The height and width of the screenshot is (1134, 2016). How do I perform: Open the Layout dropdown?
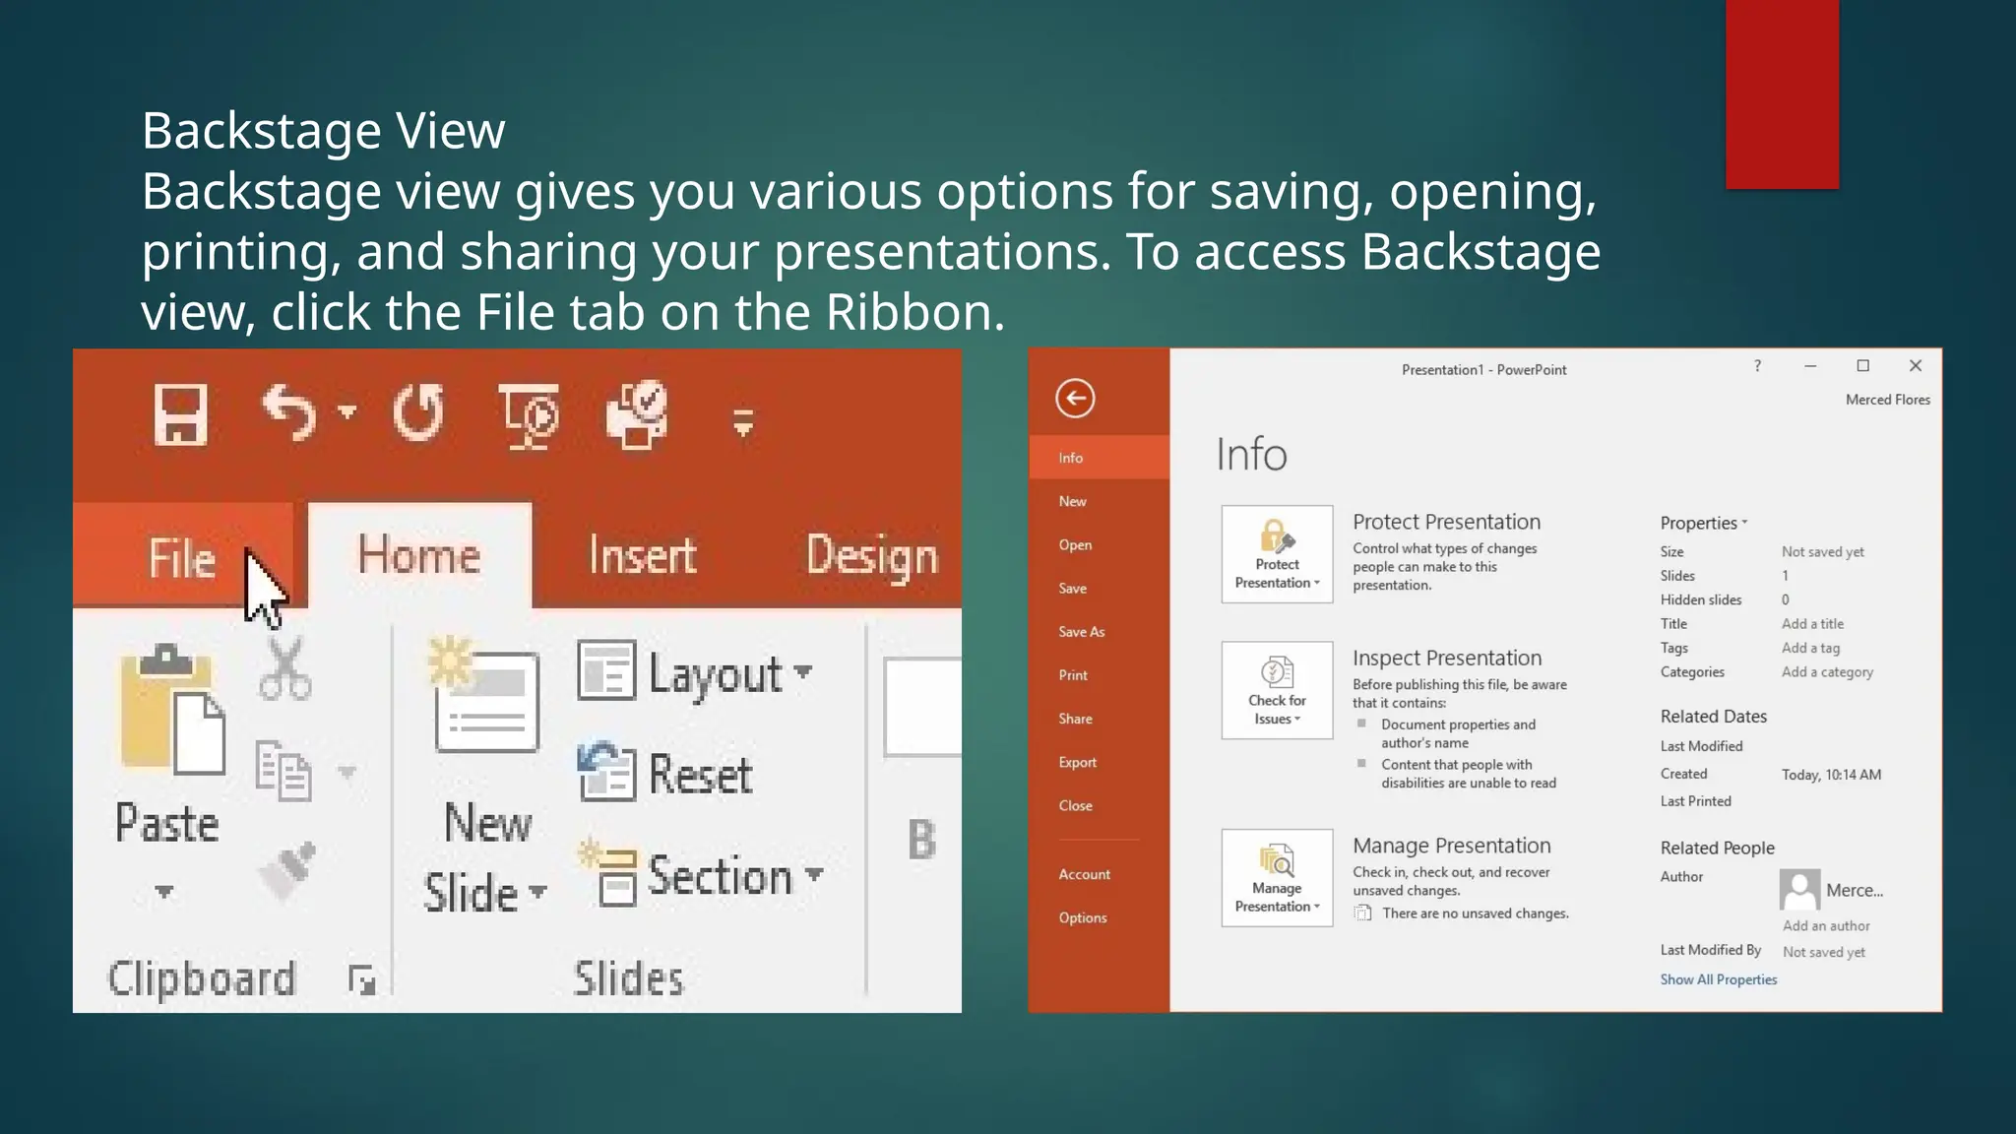[x=695, y=673]
